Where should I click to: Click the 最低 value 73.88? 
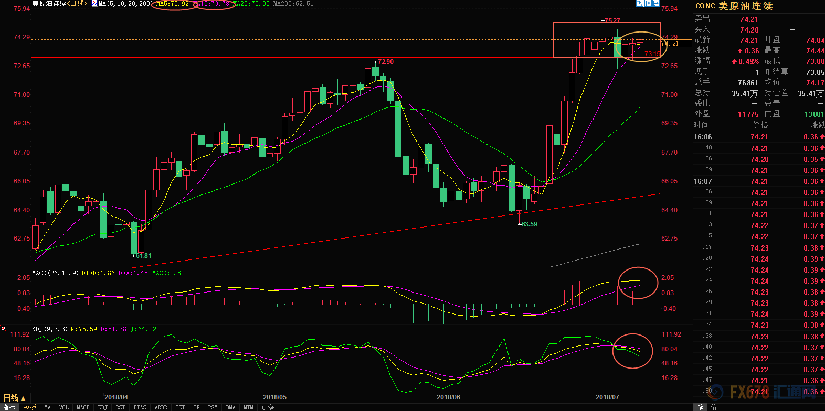click(815, 61)
